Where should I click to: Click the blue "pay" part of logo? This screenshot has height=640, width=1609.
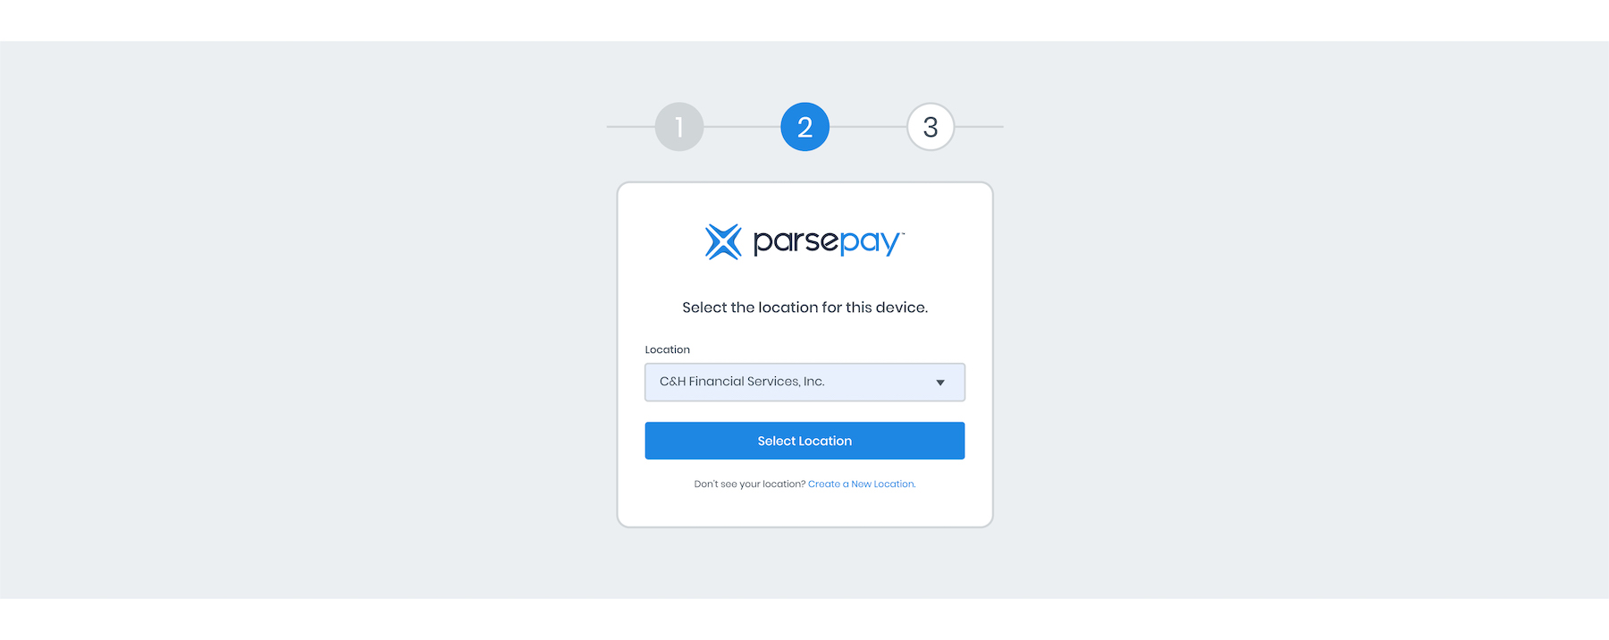click(x=869, y=242)
